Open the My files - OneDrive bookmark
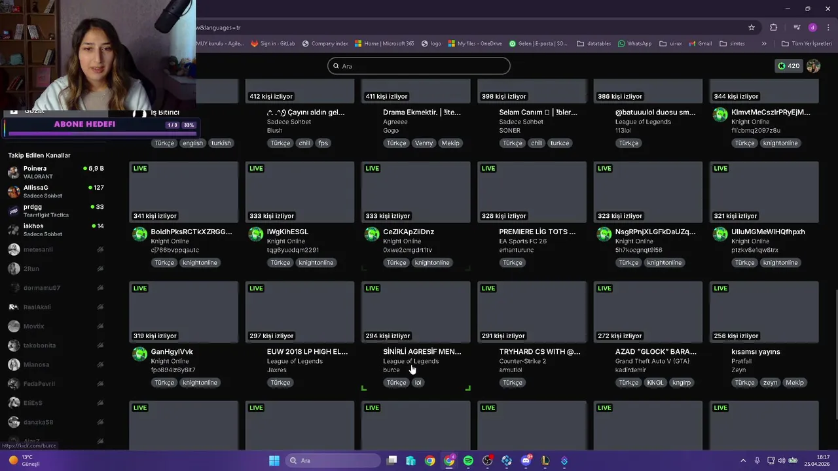Viewport: 838px width, 471px height. (475, 44)
